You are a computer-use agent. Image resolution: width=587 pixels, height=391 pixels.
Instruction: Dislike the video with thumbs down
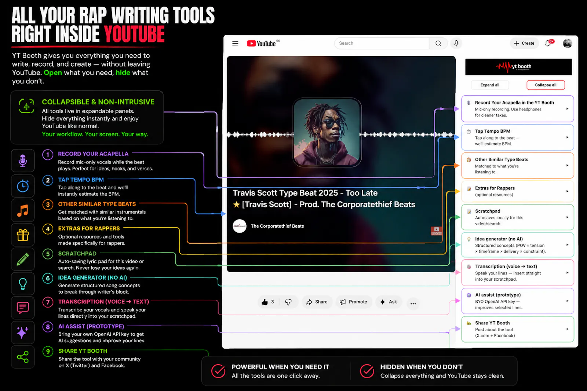pyautogui.click(x=288, y=302)
